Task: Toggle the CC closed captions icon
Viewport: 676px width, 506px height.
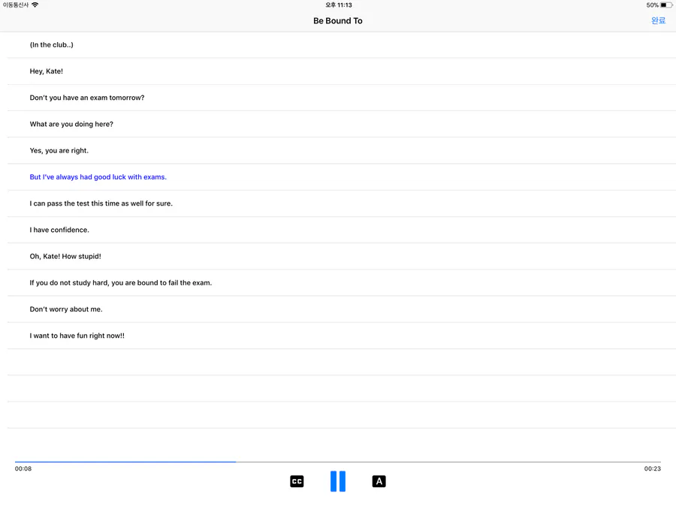Action: [x=297, y=481]
